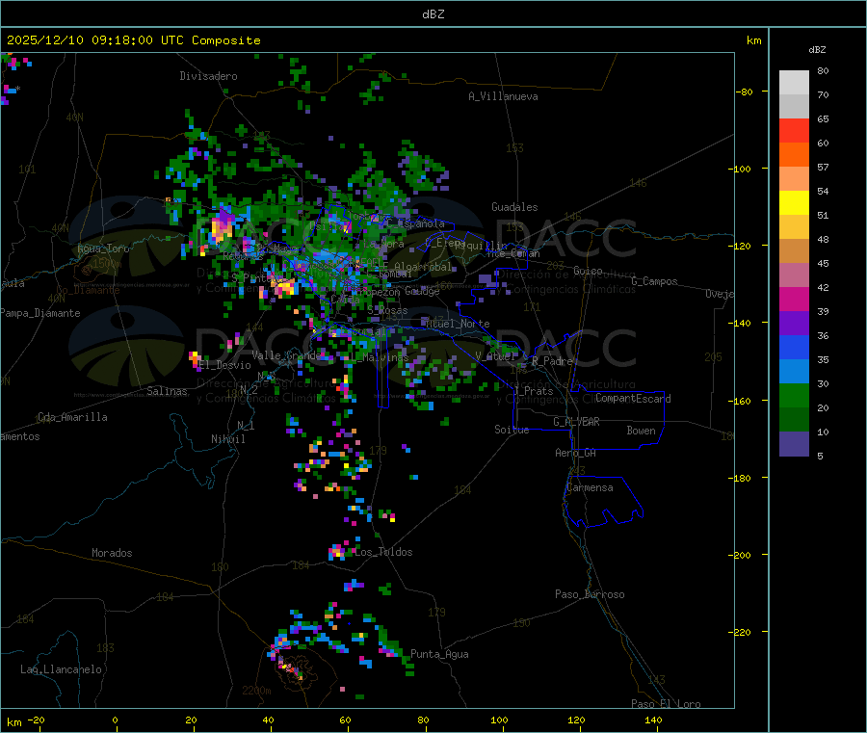Select the Guico place label
The width and height of the screenshot is (867, 733).
[588, 271]
